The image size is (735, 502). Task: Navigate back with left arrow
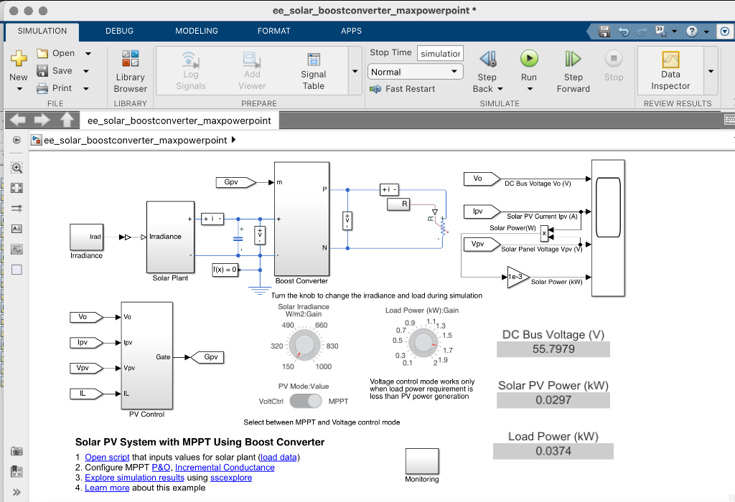(18, 120)
